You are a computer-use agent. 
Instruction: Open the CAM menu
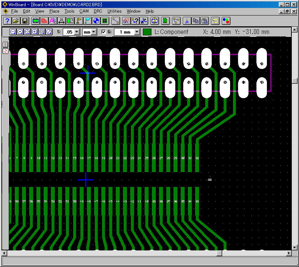tap(84, 11)
